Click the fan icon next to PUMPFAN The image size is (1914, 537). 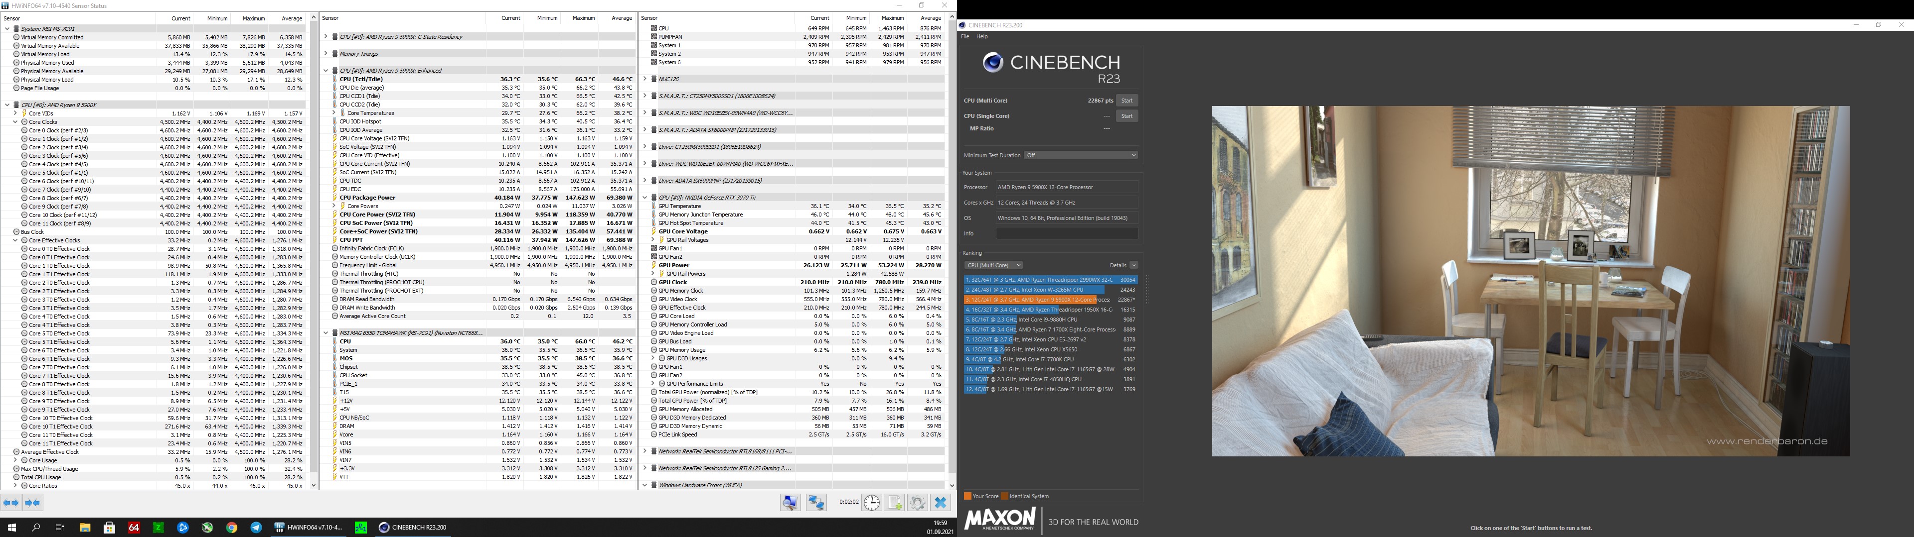click(654, 37)
